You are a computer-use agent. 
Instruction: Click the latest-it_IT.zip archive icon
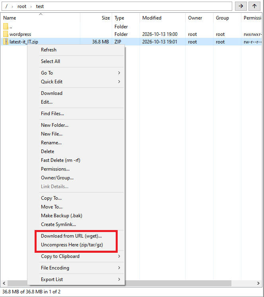pos(6,42)
